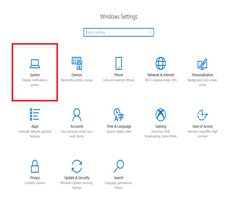Click 'Location, camera' description
This screenshot has width=232, height=205.
pyautogui.click(x=35, y=183)
